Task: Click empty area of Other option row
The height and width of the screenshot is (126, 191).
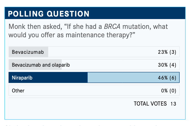Action: (x=93, y=90)
